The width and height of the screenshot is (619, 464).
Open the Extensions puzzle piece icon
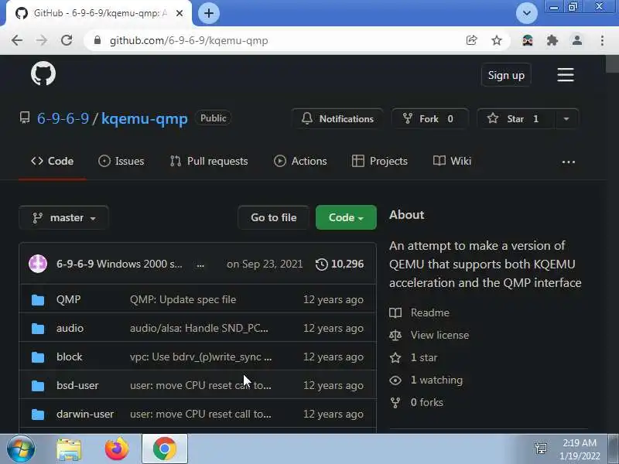point(552,40)
